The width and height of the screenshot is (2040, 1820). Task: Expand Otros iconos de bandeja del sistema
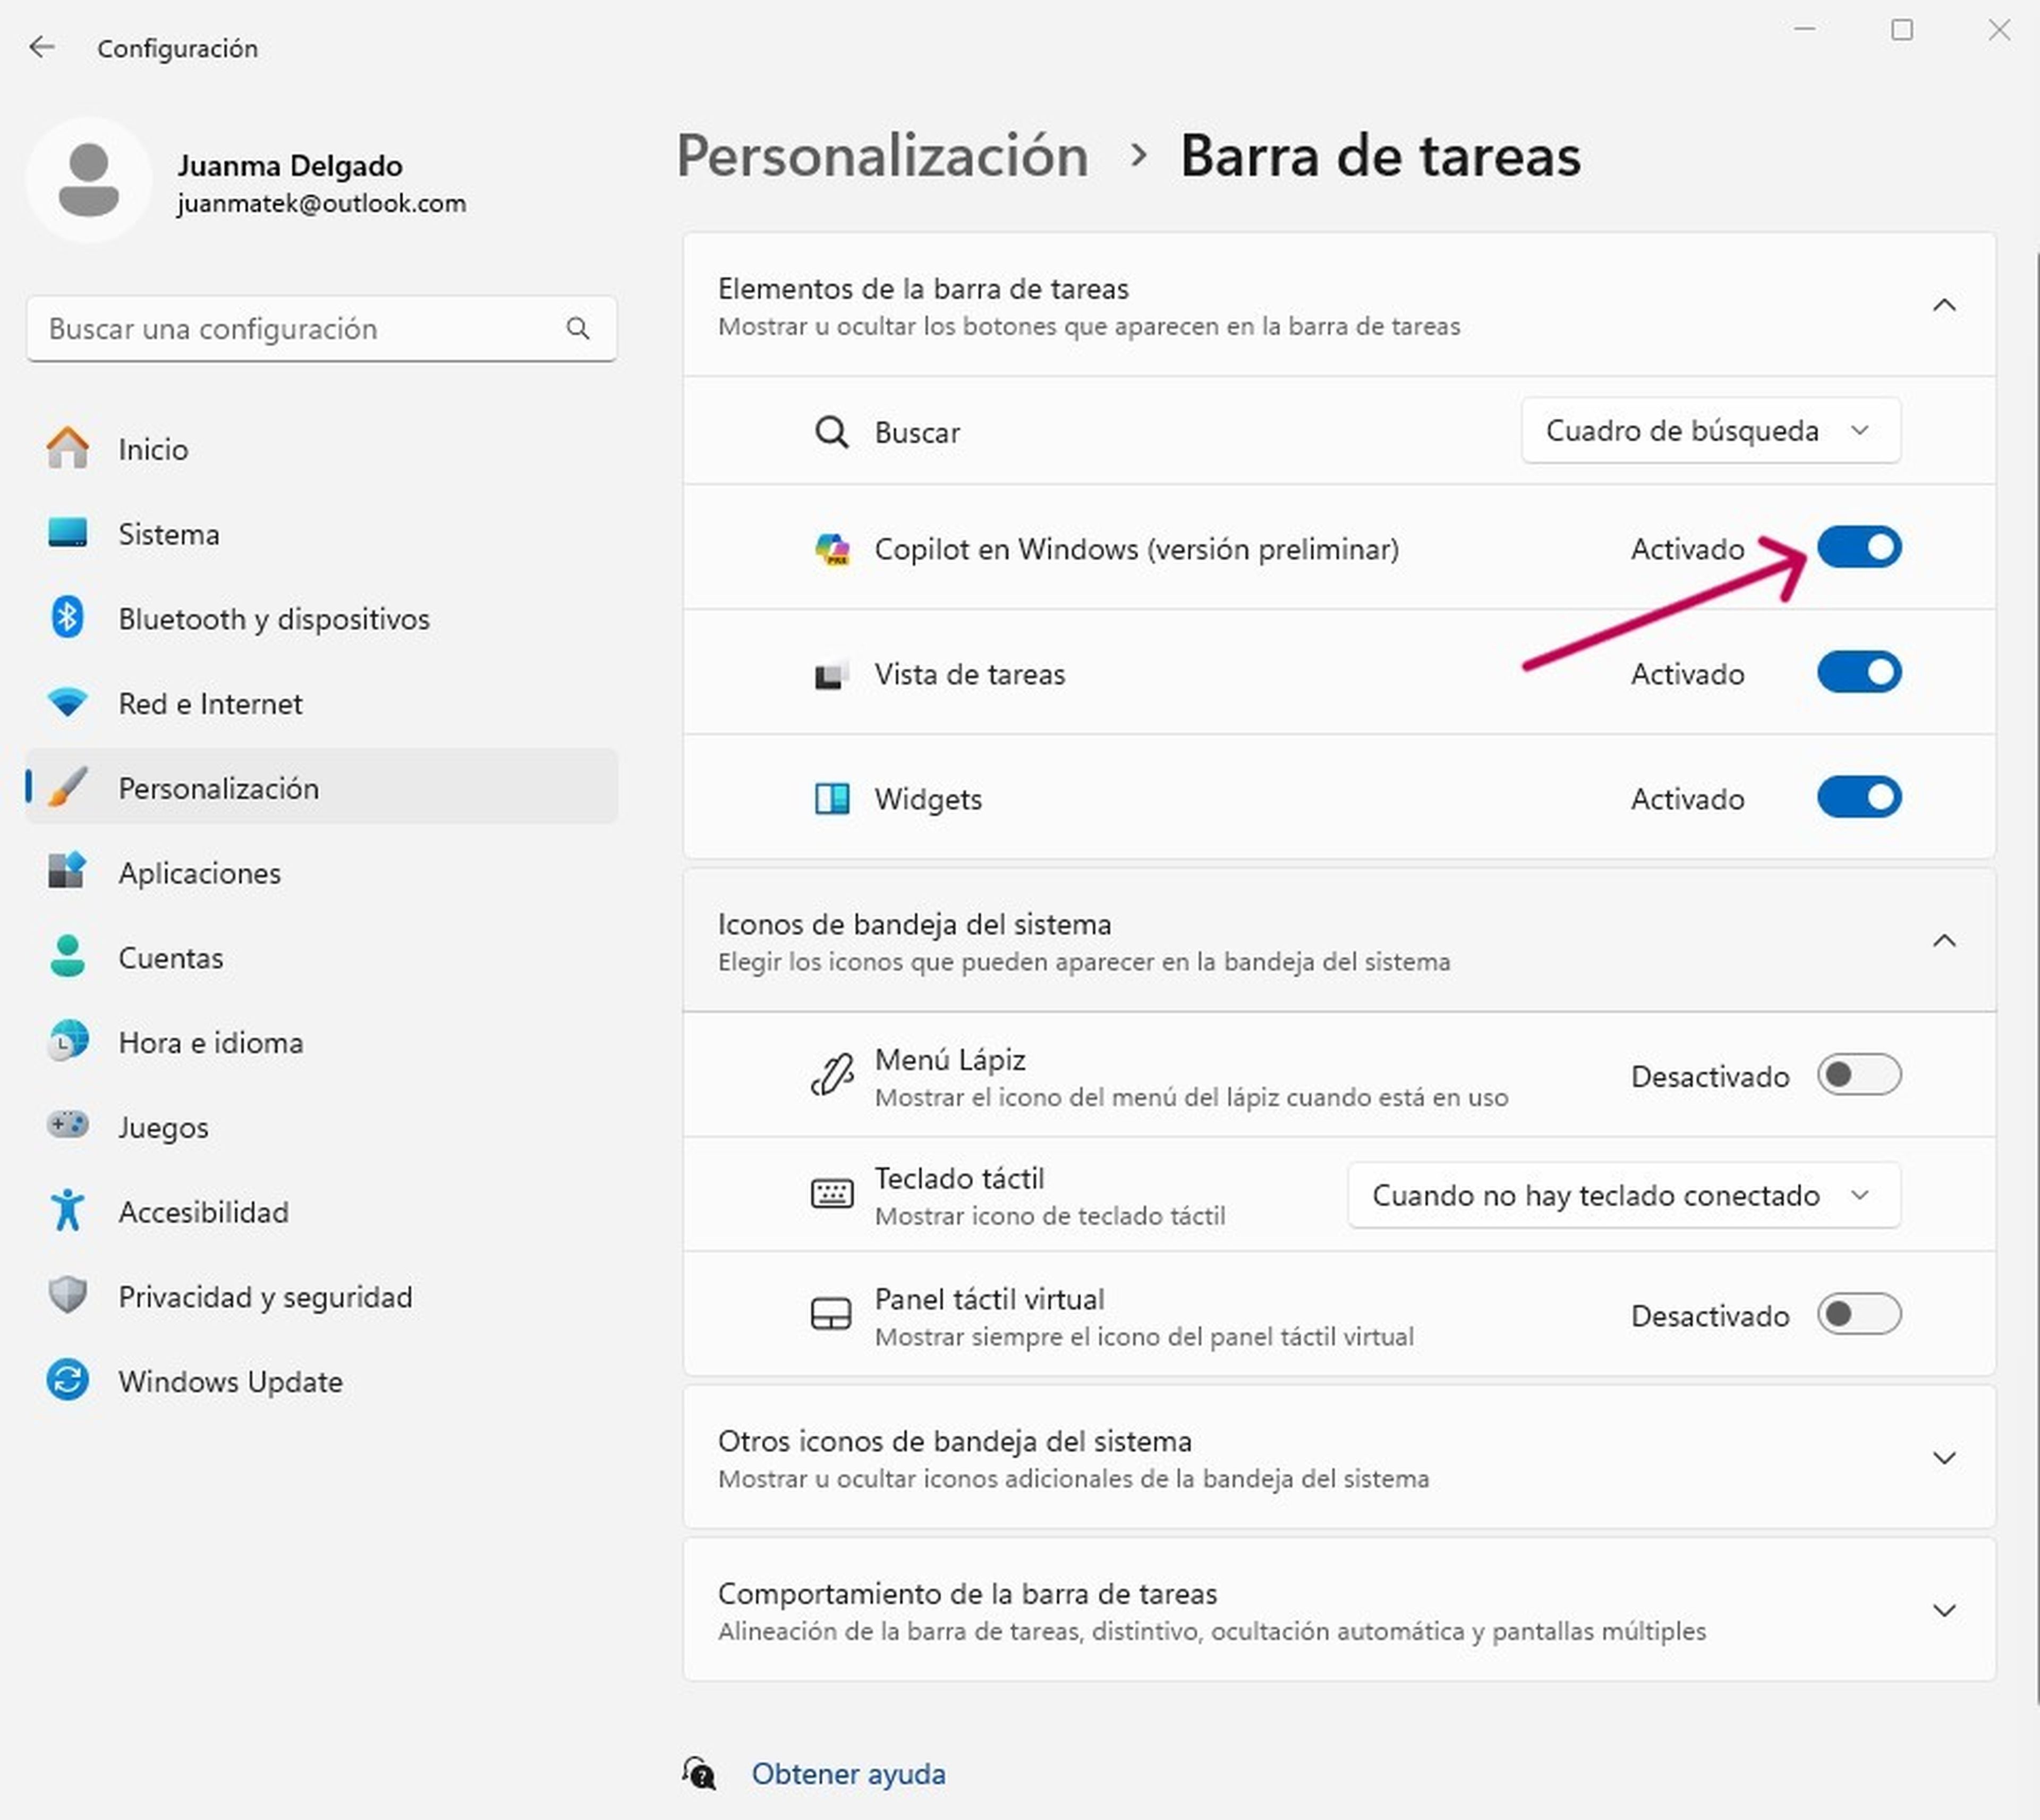[x=1339, y=1458]
